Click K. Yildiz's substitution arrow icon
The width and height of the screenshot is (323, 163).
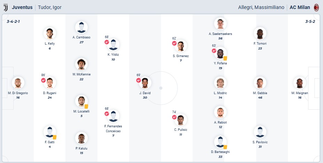[x=107, y=42]
